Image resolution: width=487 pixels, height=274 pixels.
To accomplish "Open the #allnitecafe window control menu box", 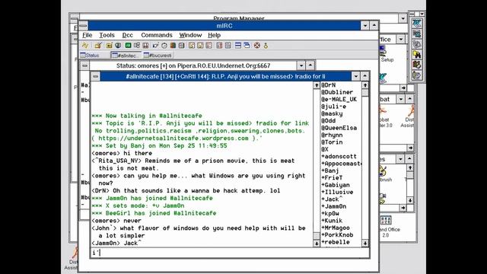I will point(96,76).
